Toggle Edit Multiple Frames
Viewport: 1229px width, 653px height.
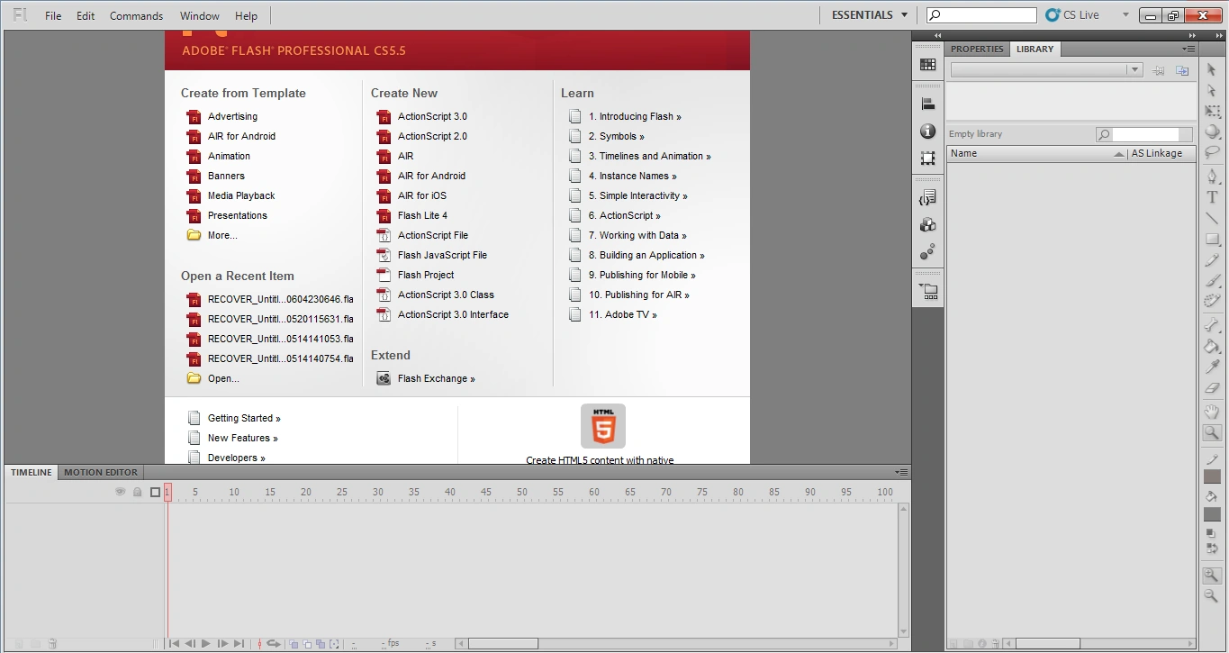click(321, 644)
